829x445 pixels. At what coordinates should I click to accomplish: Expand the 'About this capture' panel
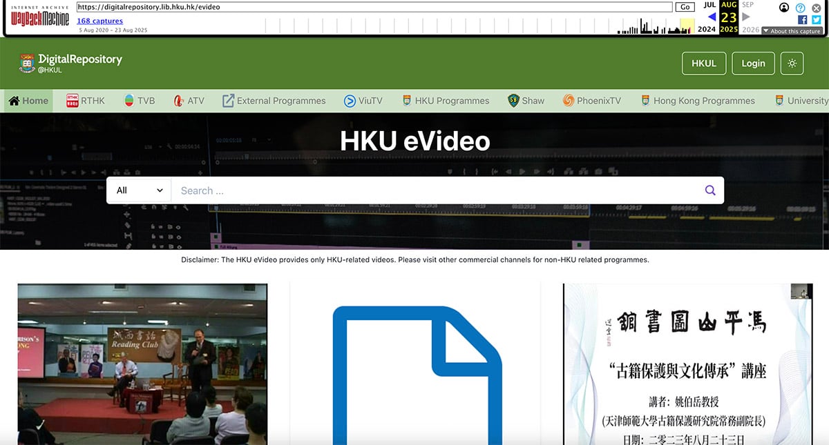pos(791,31)
